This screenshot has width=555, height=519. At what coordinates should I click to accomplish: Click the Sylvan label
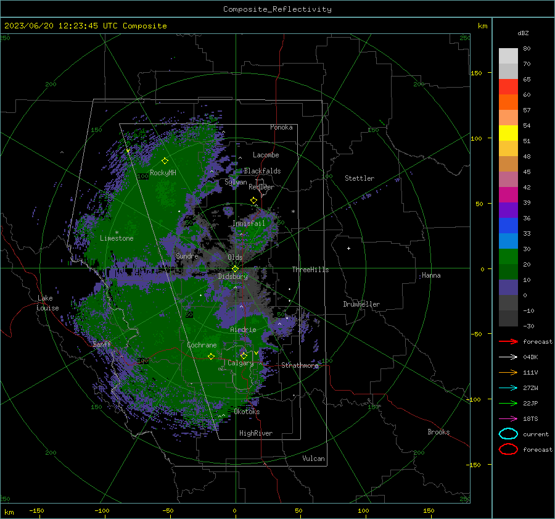[x=236, y=182]
